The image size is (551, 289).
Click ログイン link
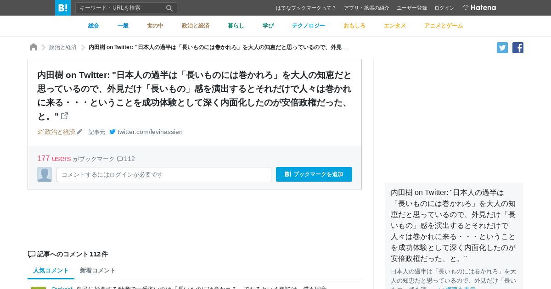pos(444,8)
